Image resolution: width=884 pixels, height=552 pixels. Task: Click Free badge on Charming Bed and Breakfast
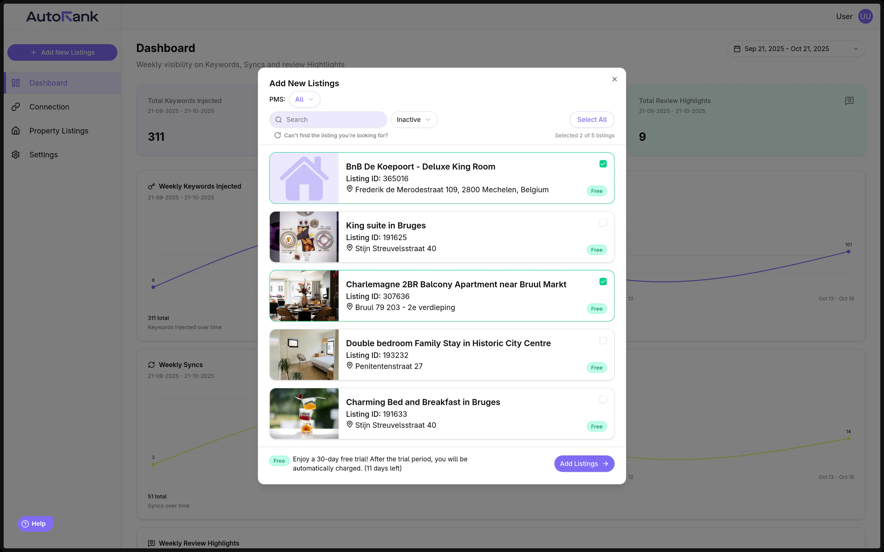pos(596,426)
